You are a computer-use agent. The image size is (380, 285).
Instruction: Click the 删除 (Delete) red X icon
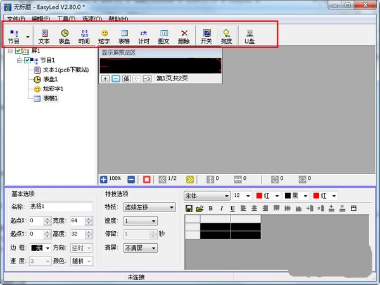pyautogui.click(x=184, y=36)
